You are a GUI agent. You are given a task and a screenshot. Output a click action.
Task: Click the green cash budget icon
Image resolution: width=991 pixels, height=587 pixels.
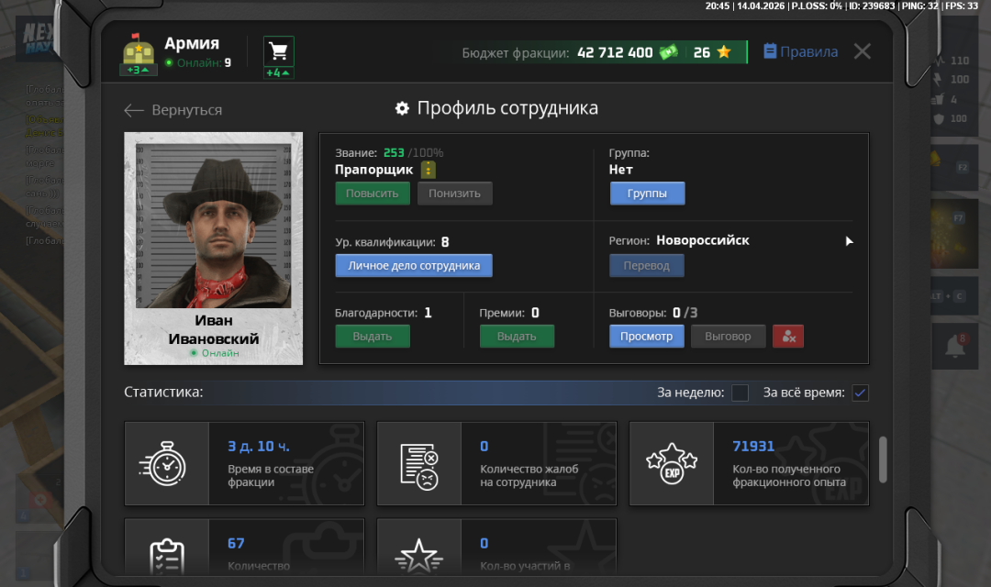(669, 52)
